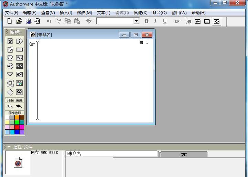Viewport: 248px width, 177px height.
Task: Choose the dark blue color swatch
Action: point(17,132)
